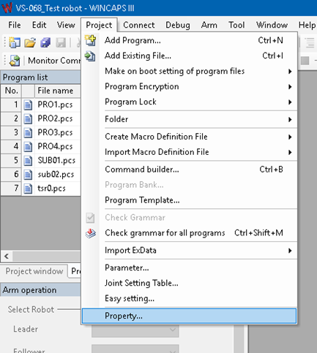The image size is (317, 353).
Task: Click the Save All toolbar icon
Action: (45, 42)
